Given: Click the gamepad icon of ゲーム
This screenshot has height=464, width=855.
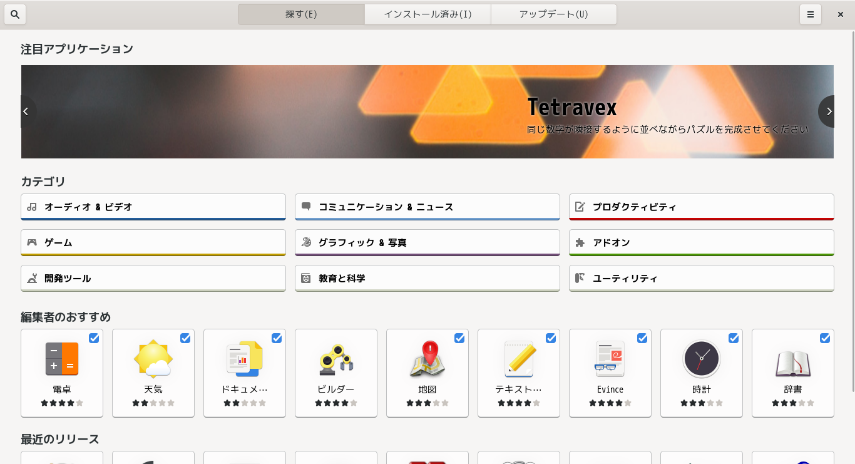Looking at the screenshot, I should pos(32,242).
